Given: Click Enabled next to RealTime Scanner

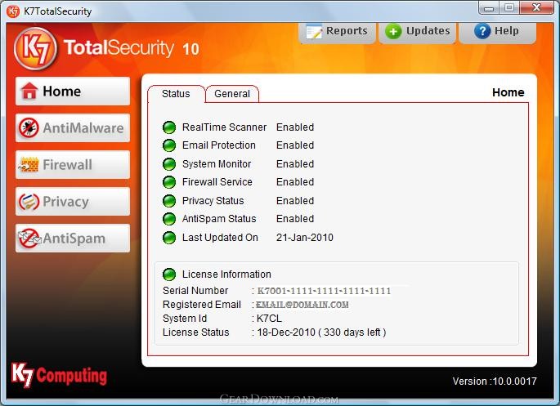Looking at the screenshot, I should (x=295, y=127).
